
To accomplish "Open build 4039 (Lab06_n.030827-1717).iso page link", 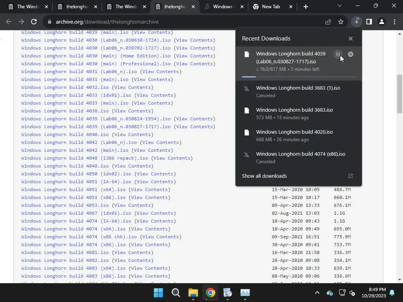I will click(x=96, y=127).
